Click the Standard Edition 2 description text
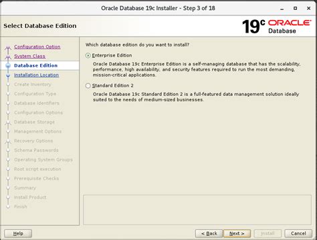Screen dimensions: 317x240 196,97
